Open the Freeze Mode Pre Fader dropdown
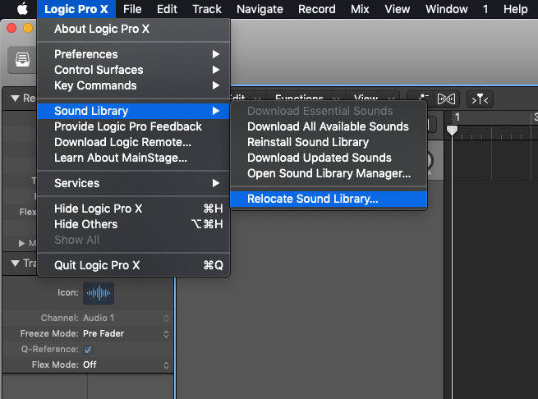Image resolution: width=538 pixels, height=399 pixels. click(126, 333)
